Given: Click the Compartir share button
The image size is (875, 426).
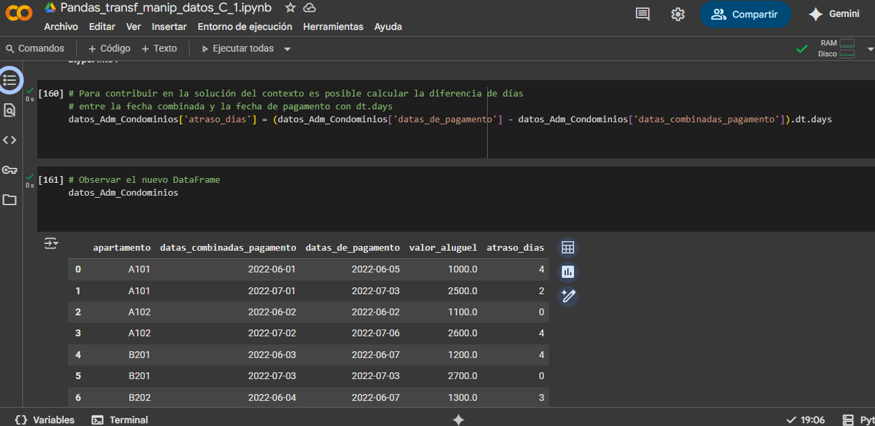Looking at the screenshot, I should (x=745, y=14).
